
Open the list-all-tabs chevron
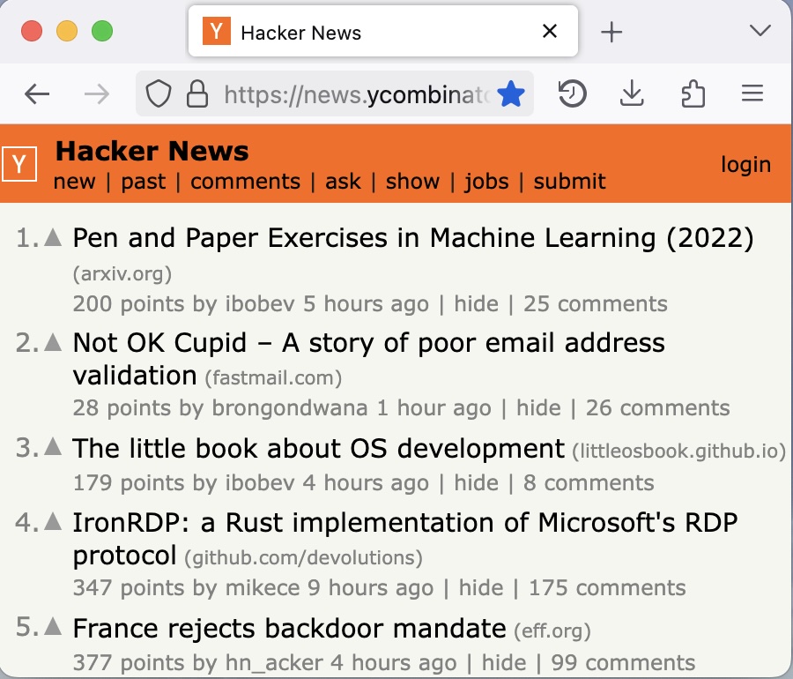point(759,30)
